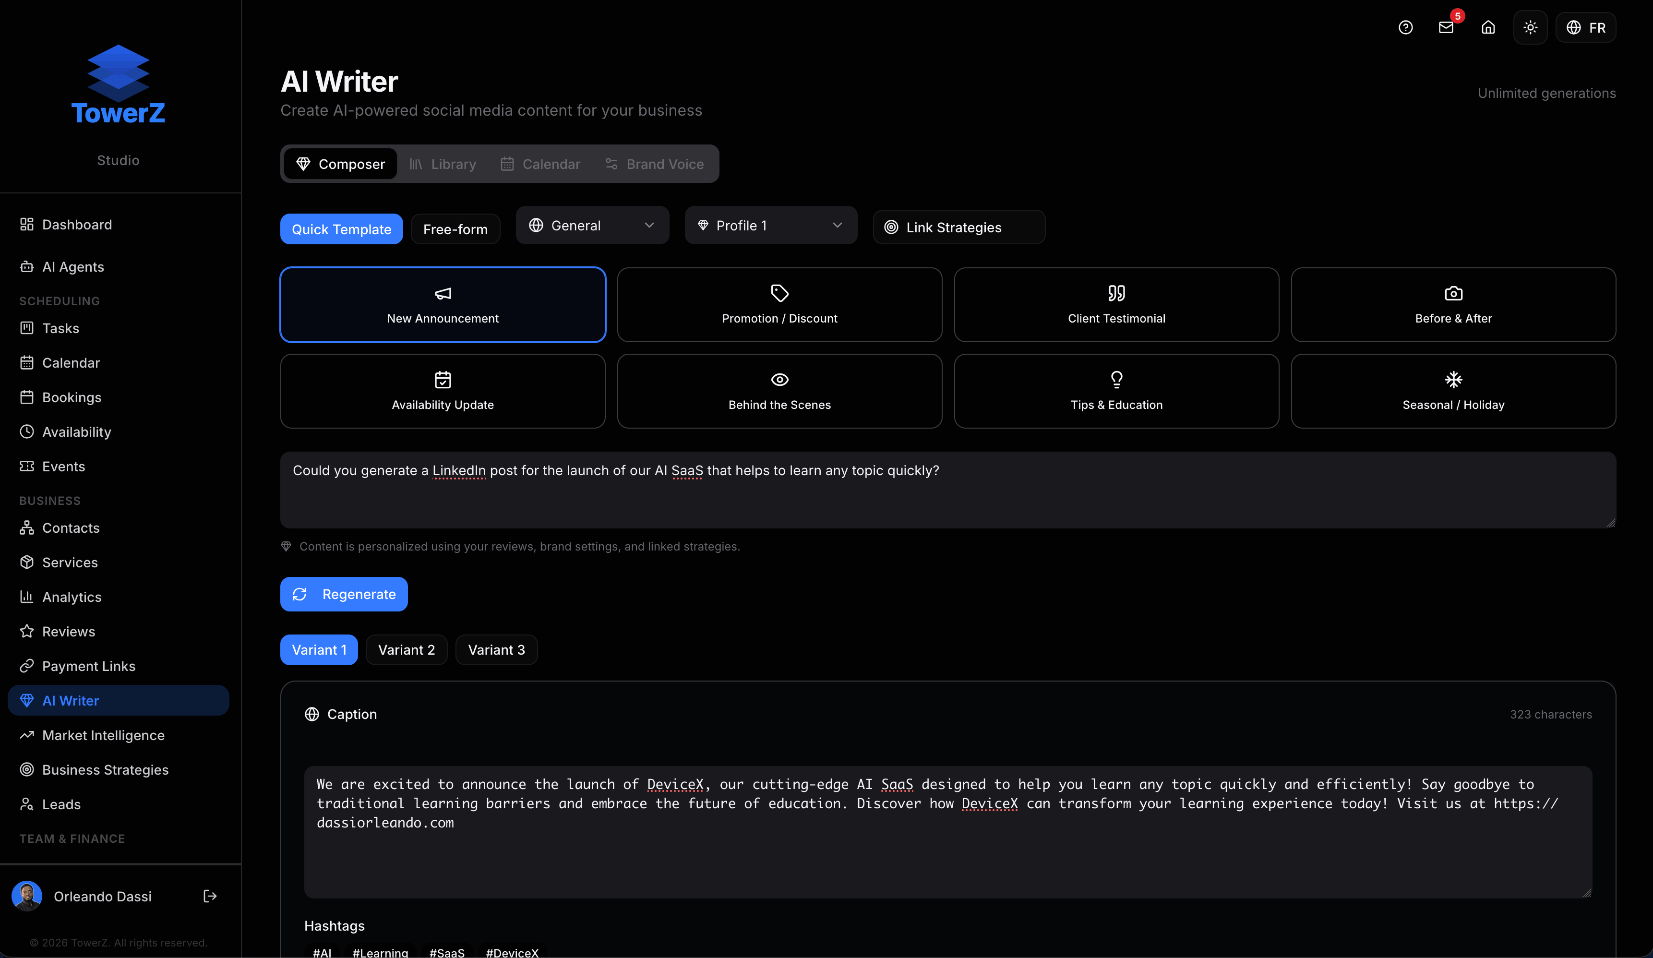Click the sign out icon next to Orleando Dassi

tap(210, 896)
